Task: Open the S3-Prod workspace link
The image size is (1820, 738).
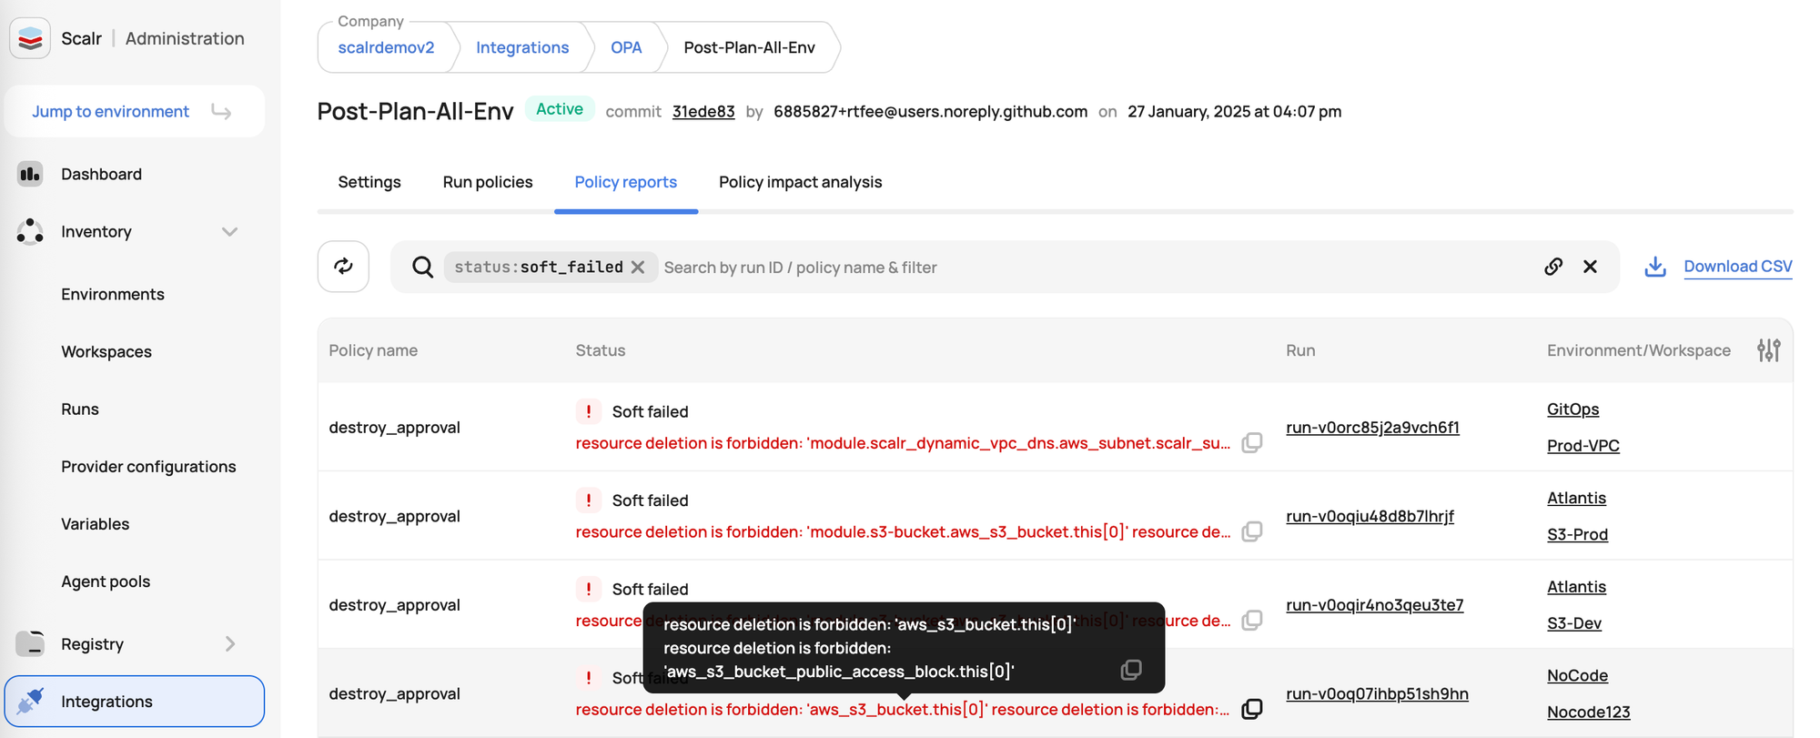Action: click(x=1577, y=534)
